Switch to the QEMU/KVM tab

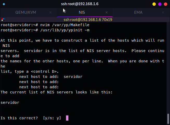pos(26,12)
